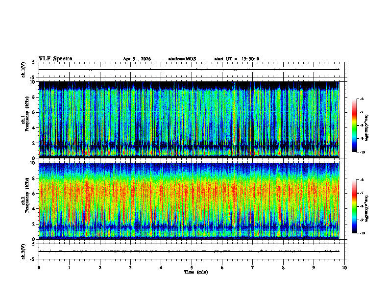Click the "6" kHz tick on ch.2 frequency axis
The image size is (388, 300).
click(x=34, y=194)
